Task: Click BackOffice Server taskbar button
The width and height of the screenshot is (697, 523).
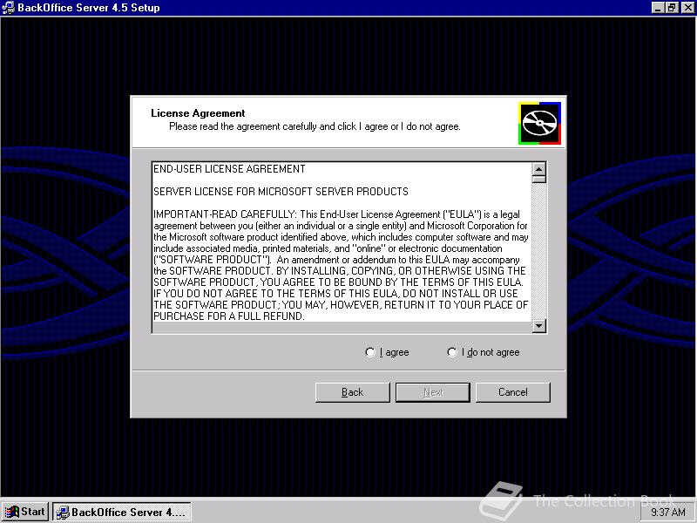Action: click(x=122, y=512)
